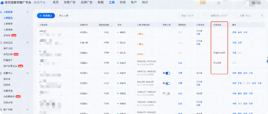Open 账户起量工具 in sidebar
Screen dimensions: 268x114
pyautogui.click(x=10, y=66)
